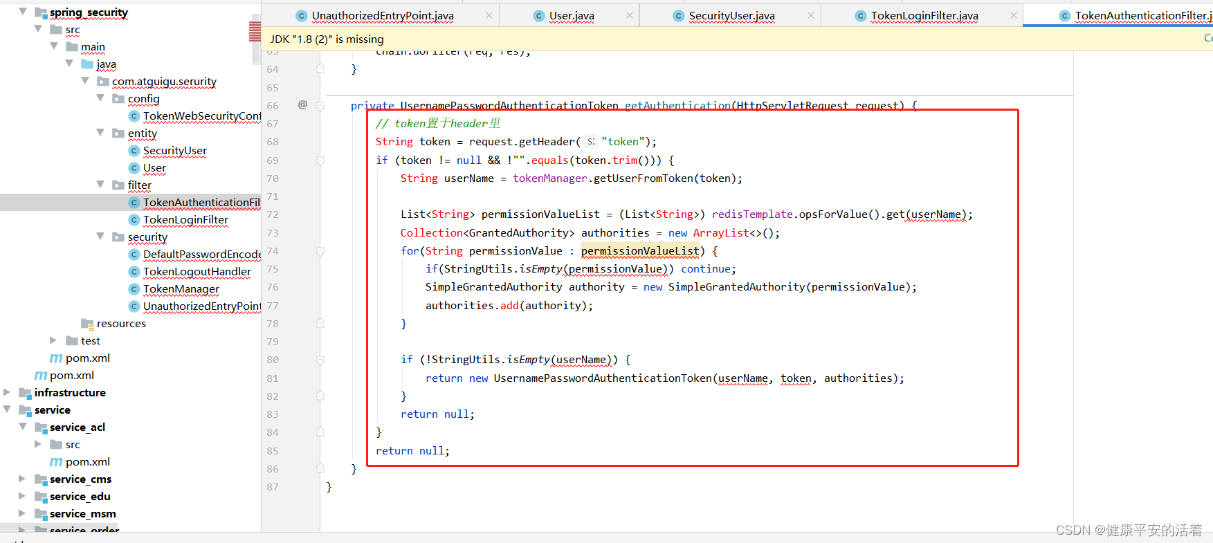
Task: Collapse the top-level src folder under spring_security
Action: (38, 28)
